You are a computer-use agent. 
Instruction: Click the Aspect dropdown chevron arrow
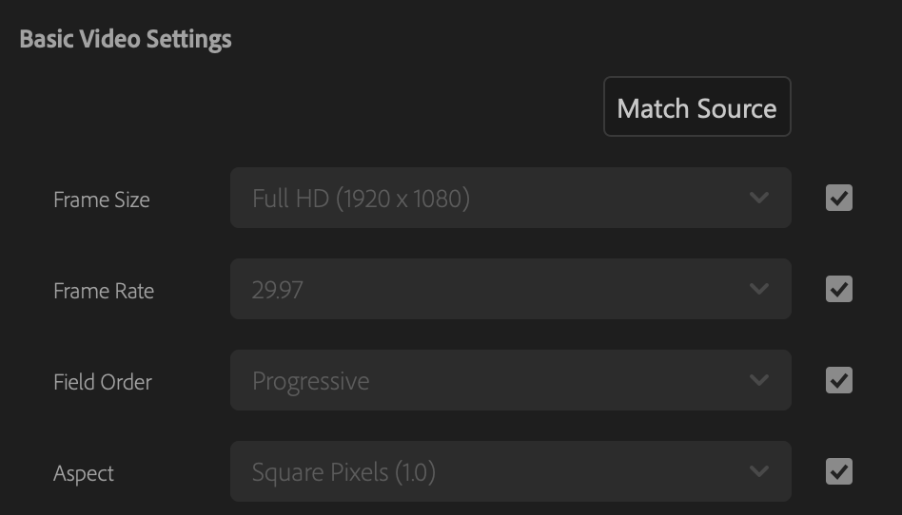point(759,471)
